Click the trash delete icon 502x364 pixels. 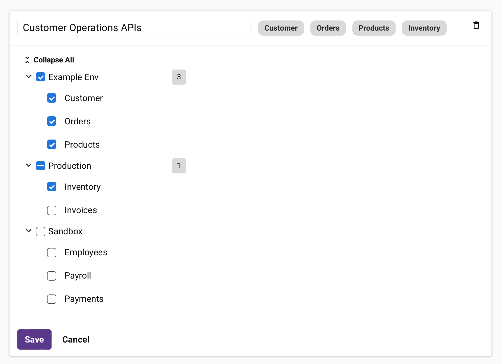click(476, 26)
